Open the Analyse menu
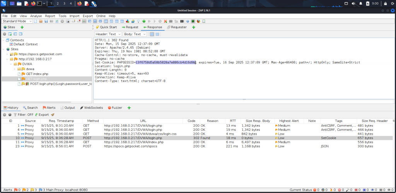This screenshot has height=193, width=396. (36, 16)
